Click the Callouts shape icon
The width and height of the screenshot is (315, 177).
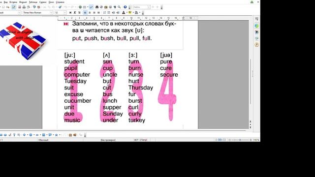coord(50,135)
